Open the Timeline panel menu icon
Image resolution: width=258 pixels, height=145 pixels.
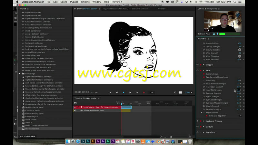pos(99,98)
